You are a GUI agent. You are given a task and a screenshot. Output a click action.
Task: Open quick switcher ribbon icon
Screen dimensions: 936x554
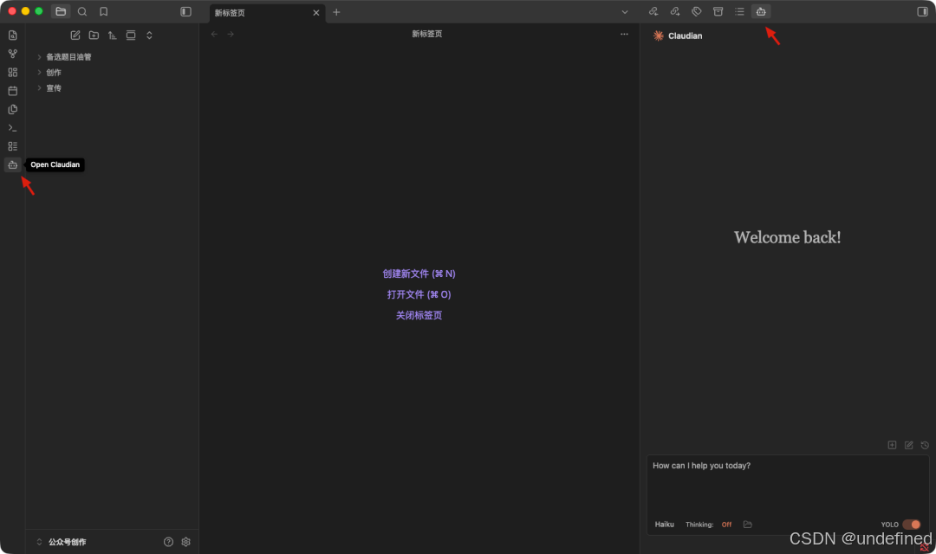click(x=12, y=35)
